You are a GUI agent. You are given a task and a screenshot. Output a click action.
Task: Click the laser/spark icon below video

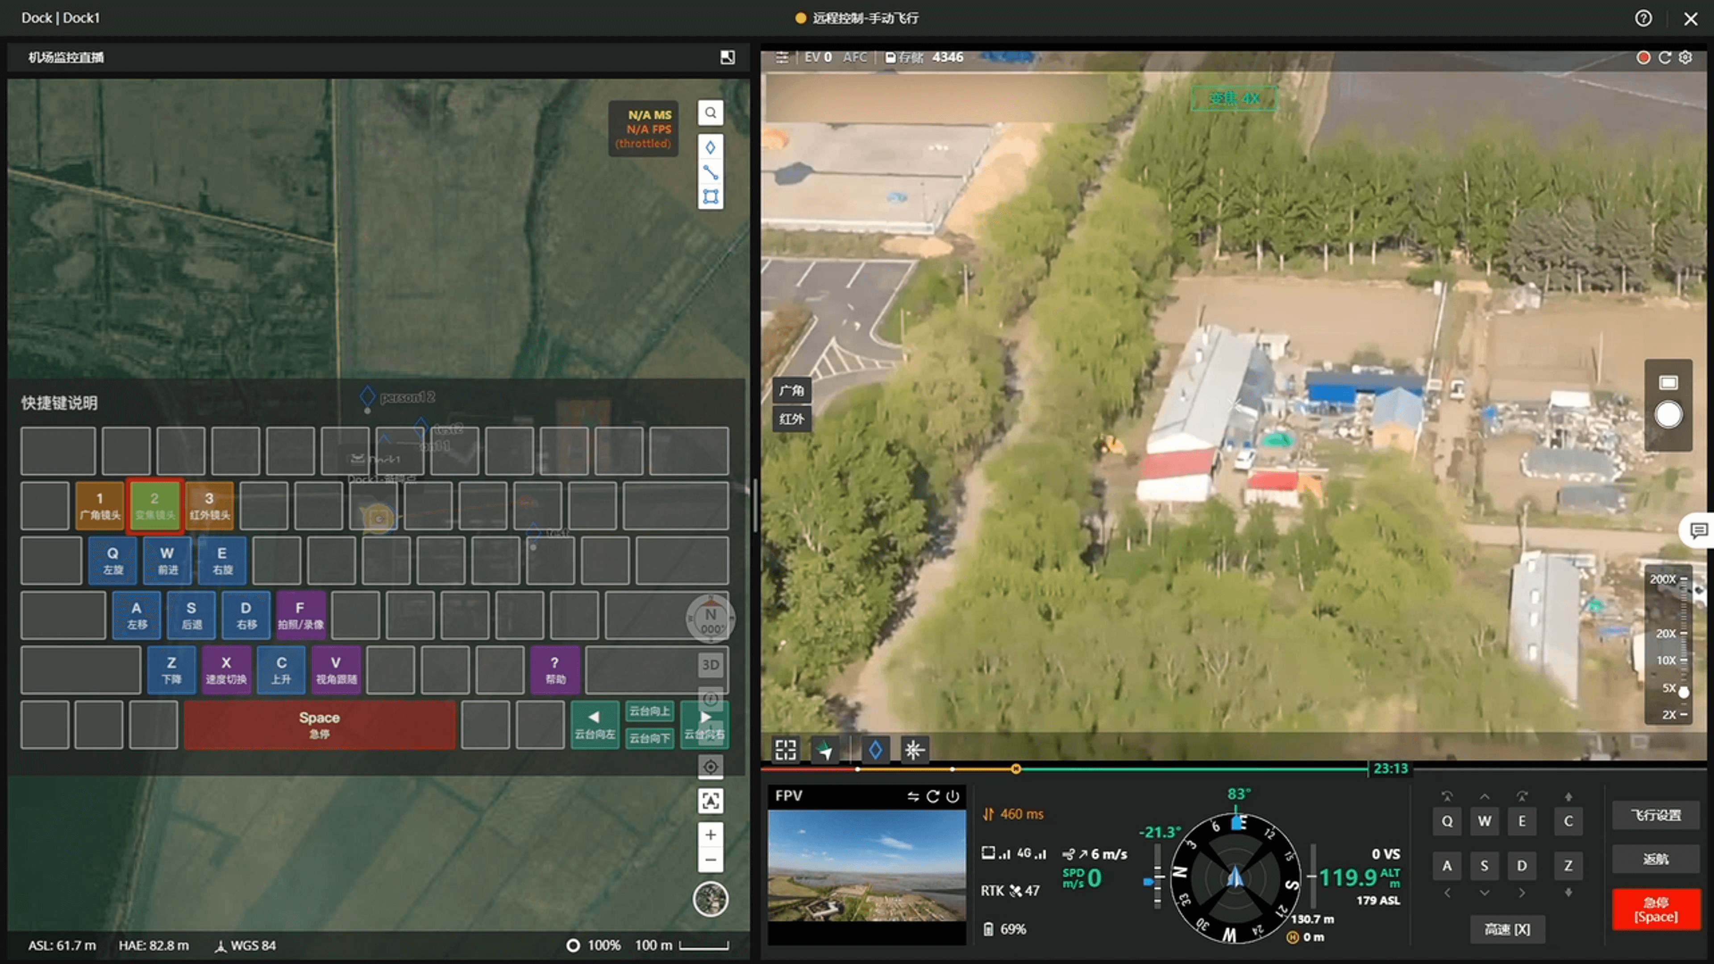coord(914,750)
